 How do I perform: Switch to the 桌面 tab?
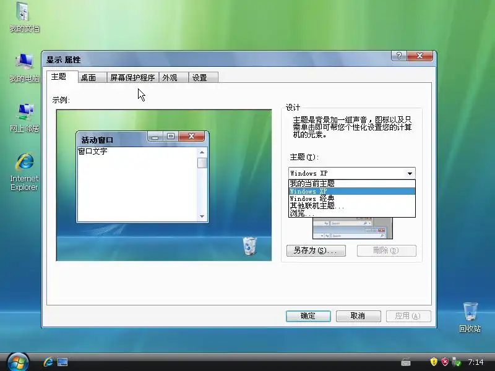point(92,78)
